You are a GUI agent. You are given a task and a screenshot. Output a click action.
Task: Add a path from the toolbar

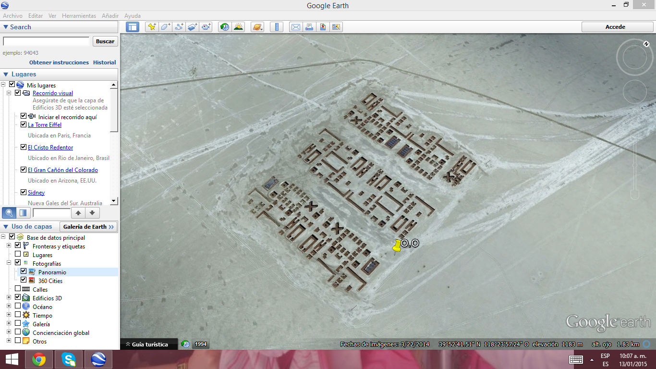pos(179,27)
